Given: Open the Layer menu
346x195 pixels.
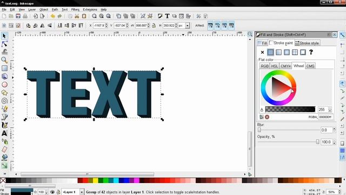Looking at the screenshot, I should pos(32,10).
